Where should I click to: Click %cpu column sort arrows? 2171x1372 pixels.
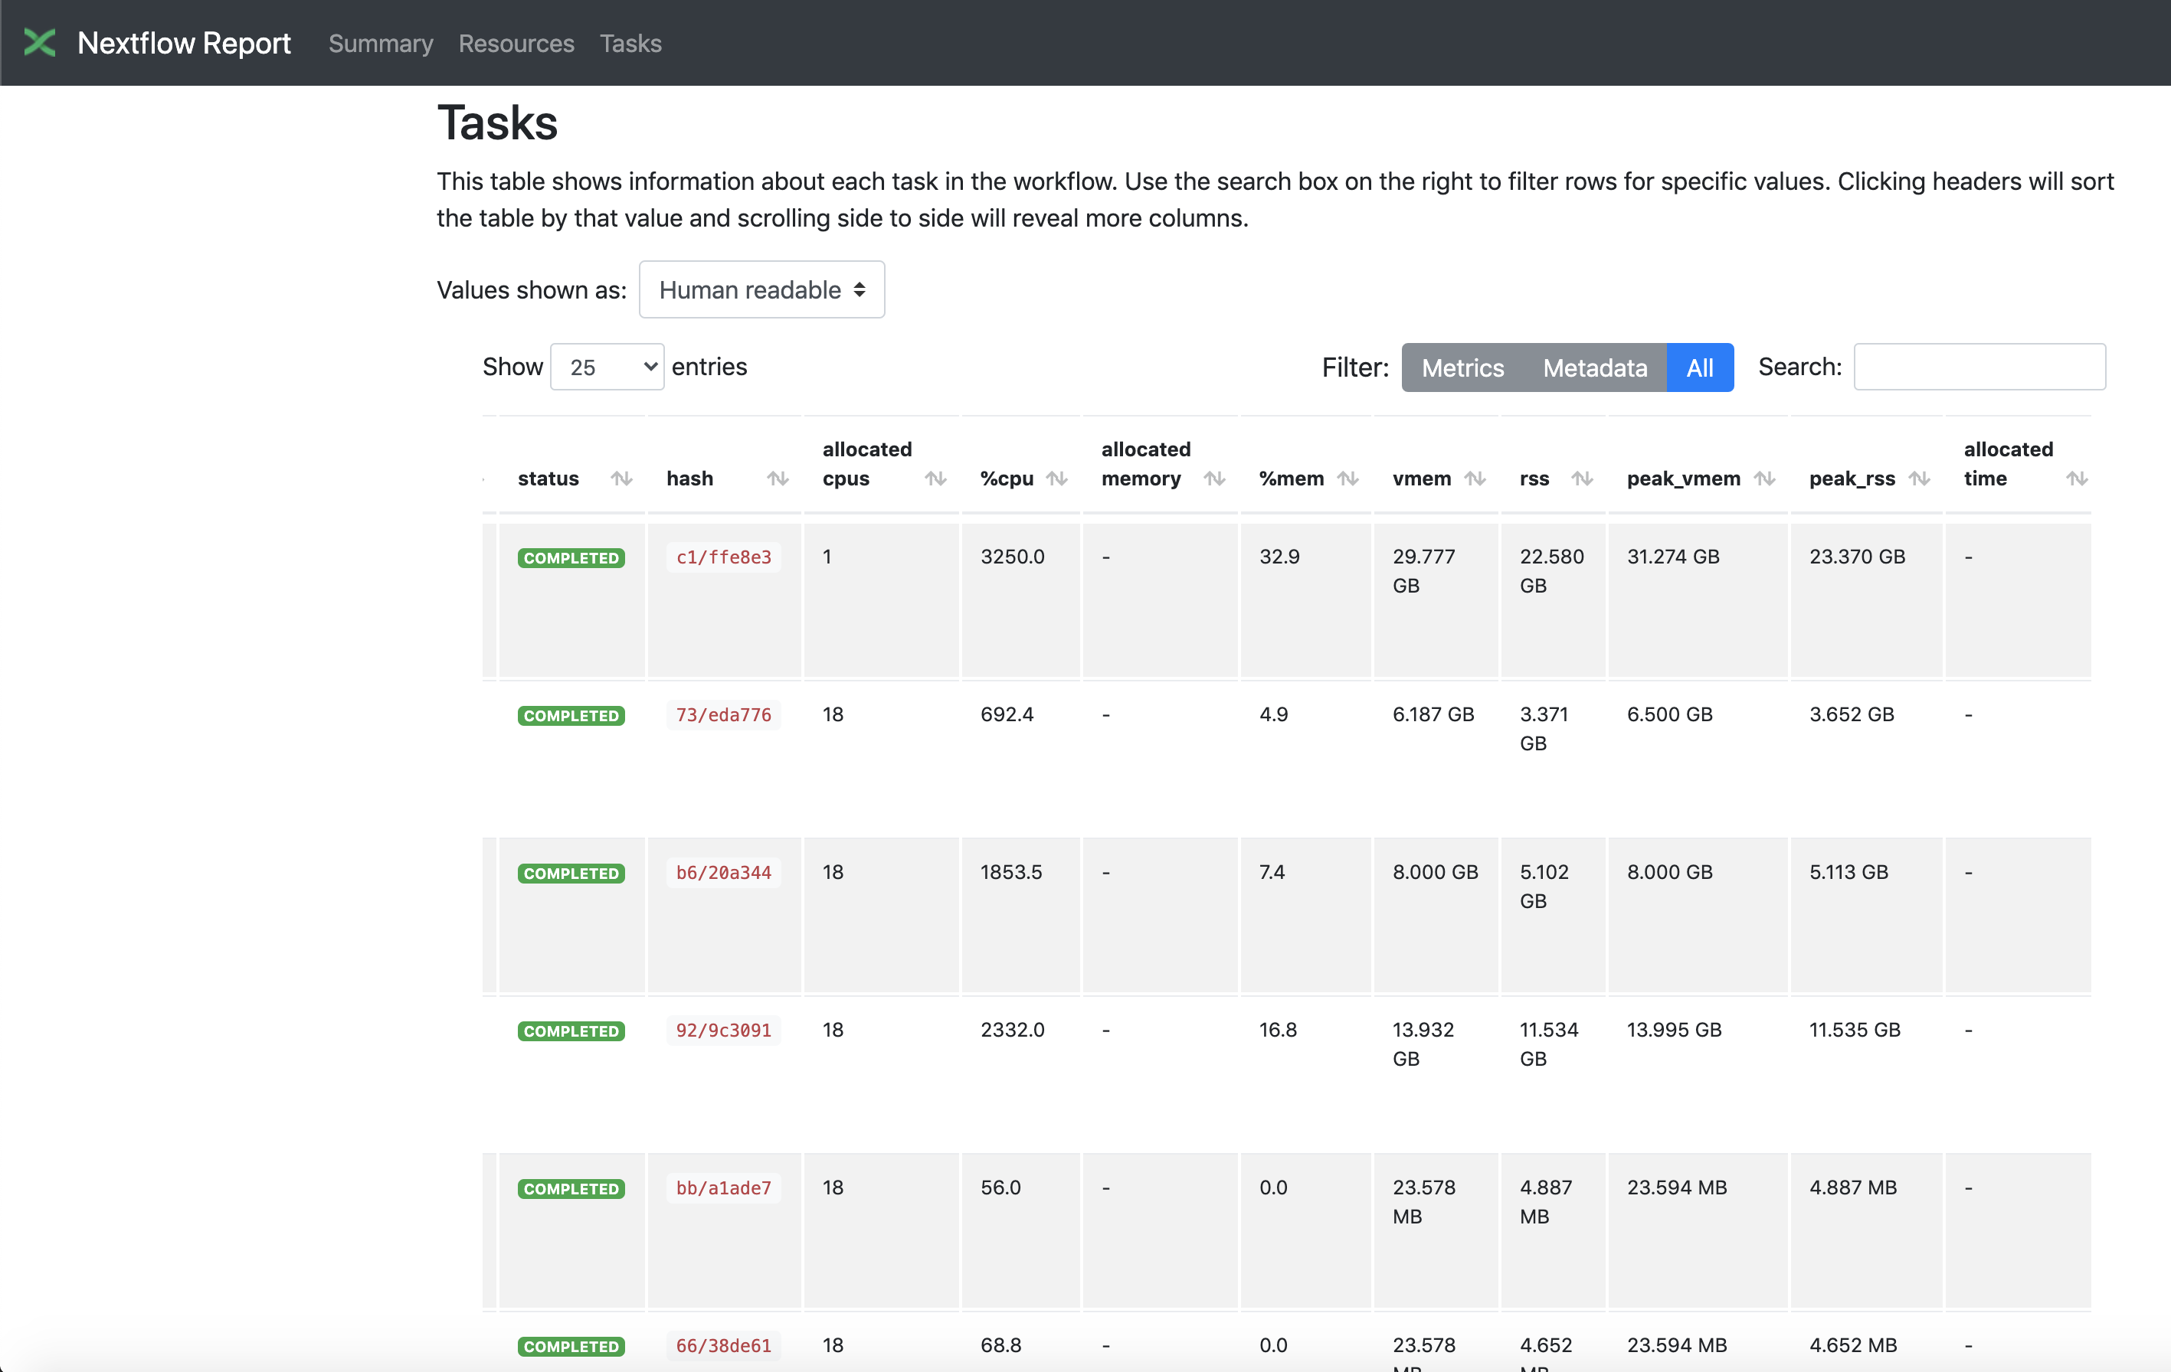1056,479
